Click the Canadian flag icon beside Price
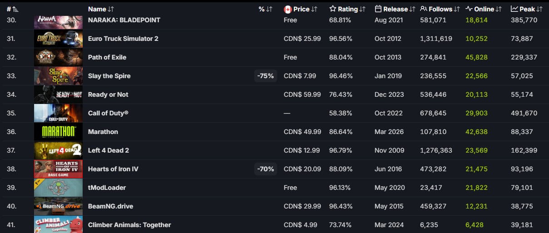Viewport: 549px width, 233px height. coord(287,9)
